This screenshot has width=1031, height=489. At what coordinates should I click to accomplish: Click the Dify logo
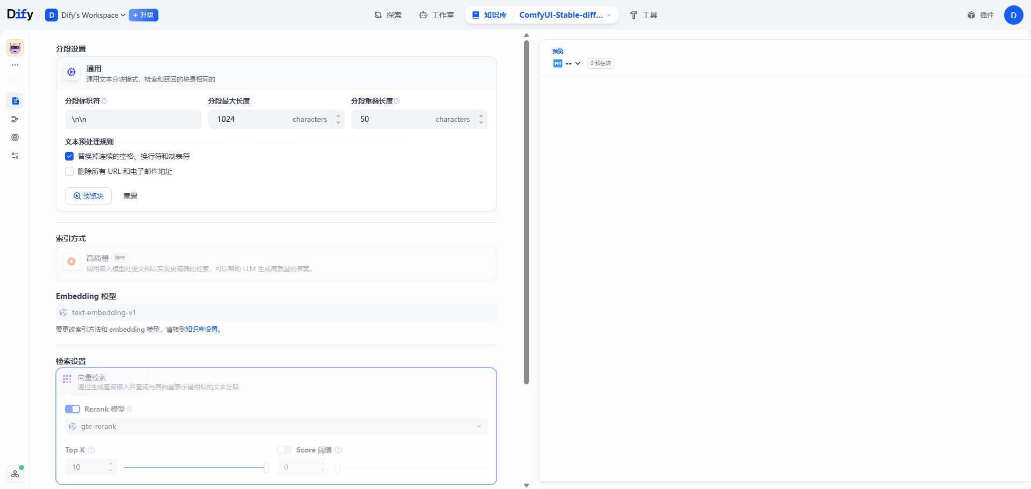pos(20,14)
